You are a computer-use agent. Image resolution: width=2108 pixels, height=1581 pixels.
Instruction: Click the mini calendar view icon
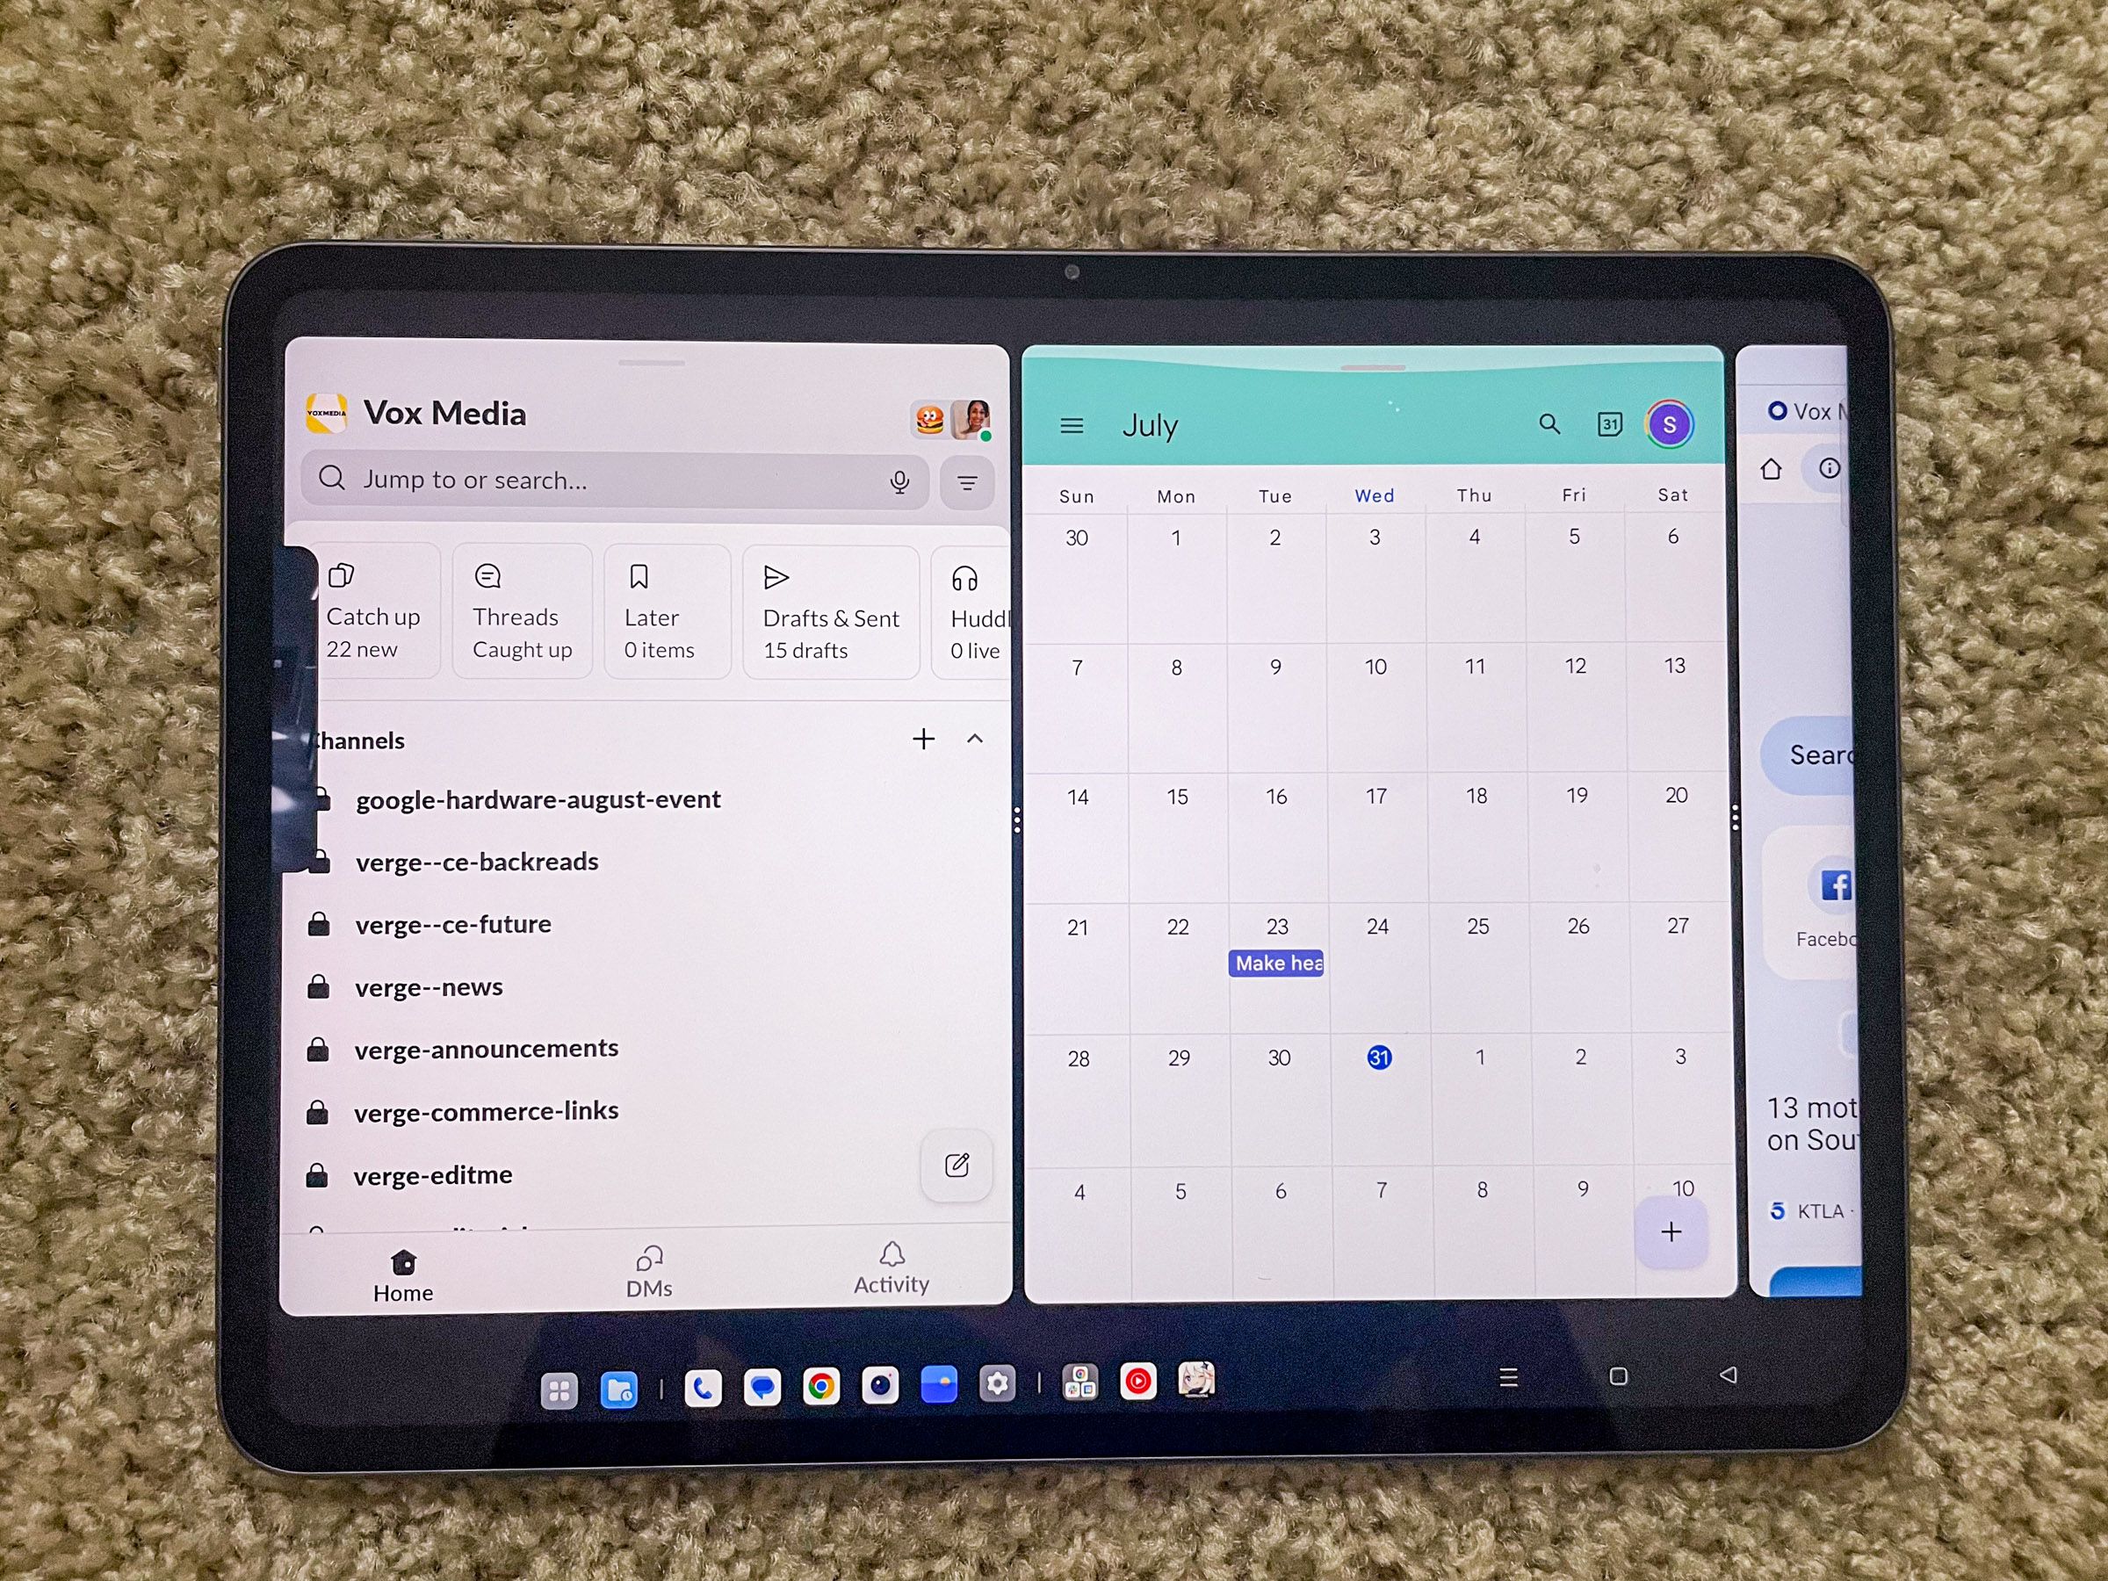pos(1606,423)
